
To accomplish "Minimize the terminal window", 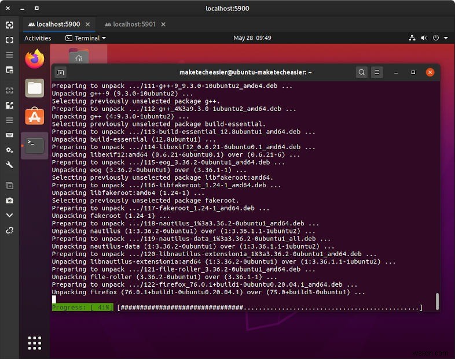I will [x=396, y=72].
